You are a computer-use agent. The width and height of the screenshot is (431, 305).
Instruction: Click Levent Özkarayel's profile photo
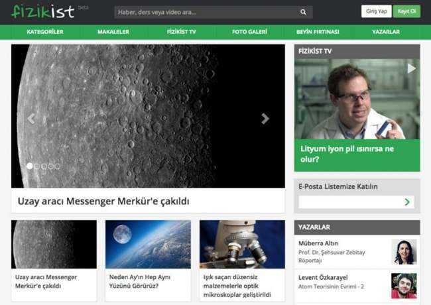[404, 286]
